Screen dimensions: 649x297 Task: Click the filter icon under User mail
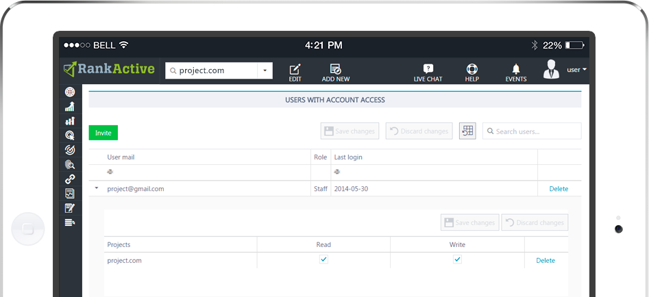coord(110,172)
